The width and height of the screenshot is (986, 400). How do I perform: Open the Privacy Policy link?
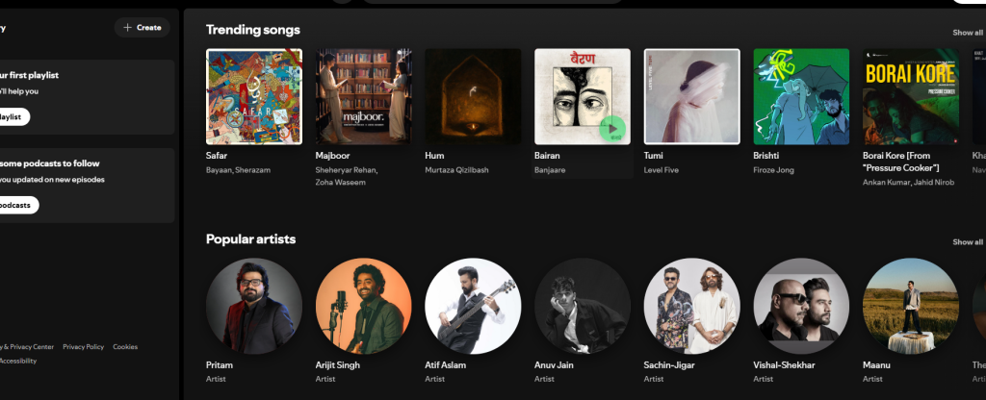coord(83,346)
